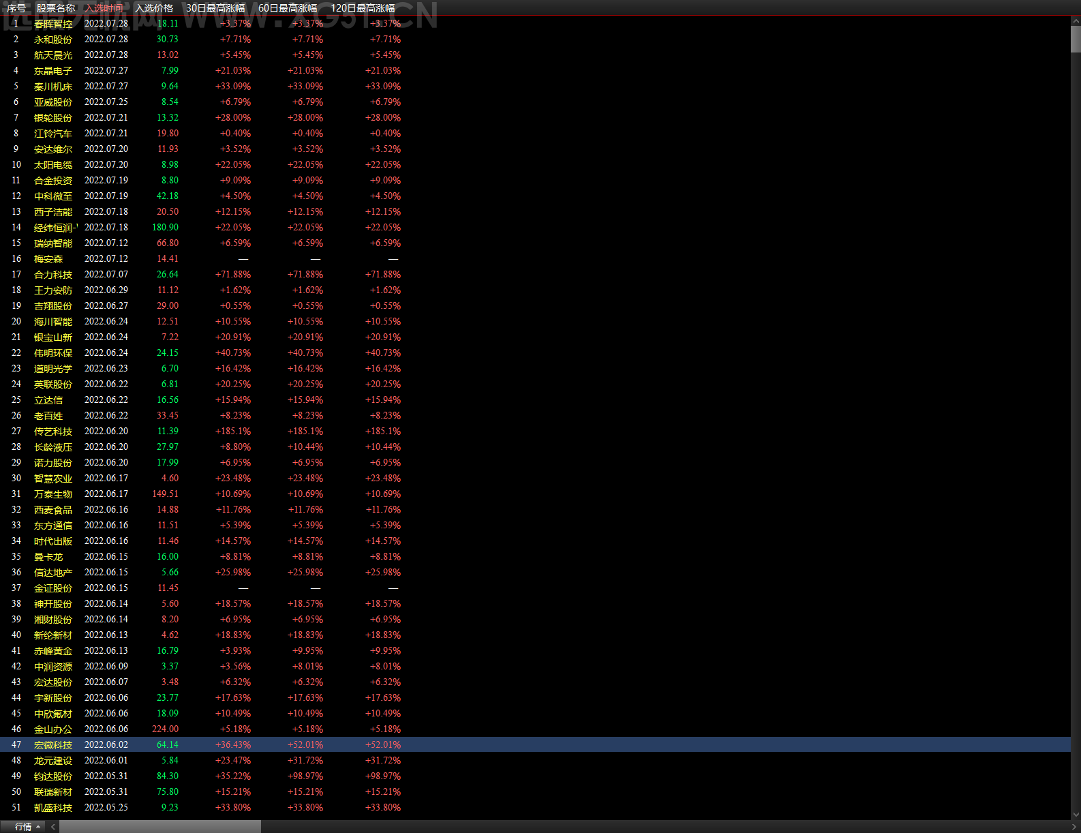The width and height of the screenshot is (1081, 833).
Task: Select stock 银轮股份
Action: pyautogui.click(x=53, y=118)
